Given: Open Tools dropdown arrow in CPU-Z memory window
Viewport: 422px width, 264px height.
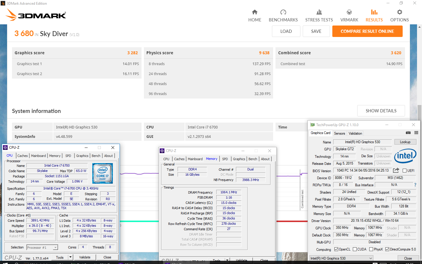Looking at the screenshot, I should coord(227,260).
